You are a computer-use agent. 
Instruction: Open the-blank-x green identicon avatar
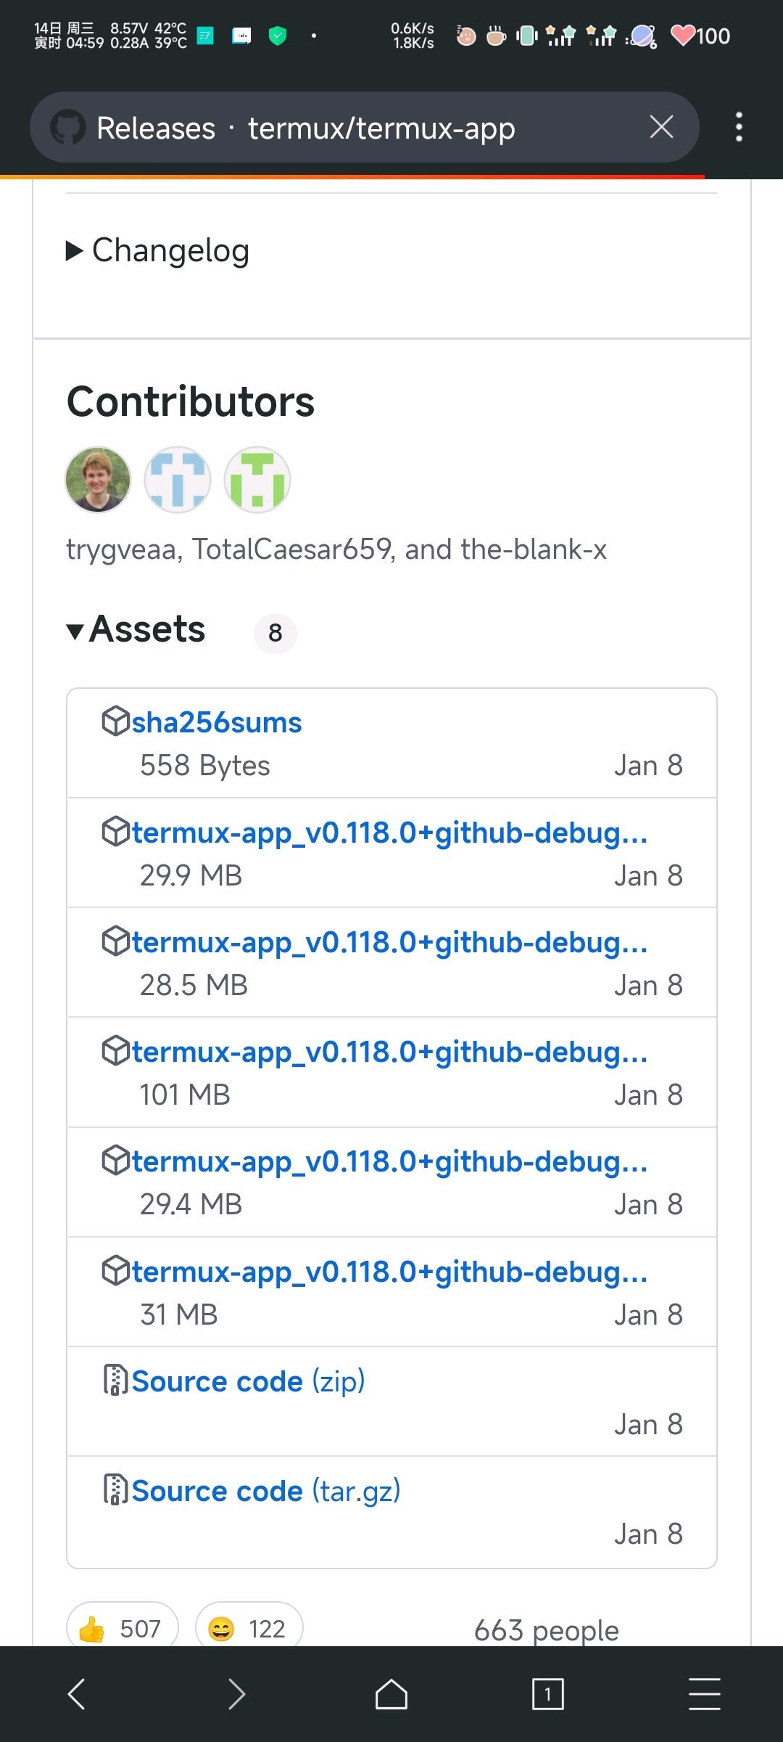point(257,480)
